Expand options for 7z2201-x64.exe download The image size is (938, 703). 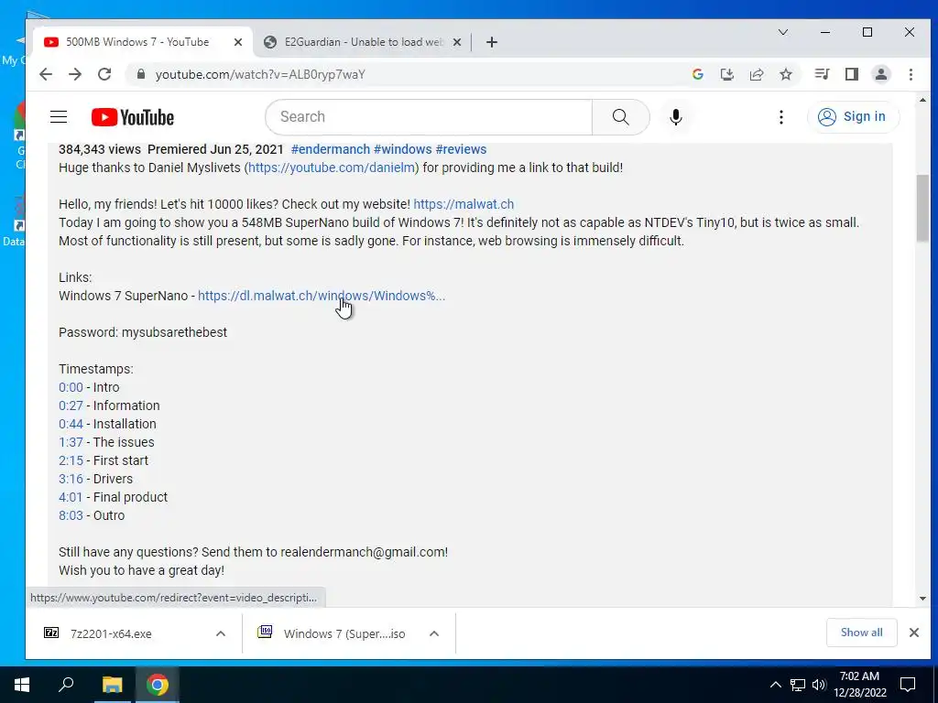coord(220,633)
